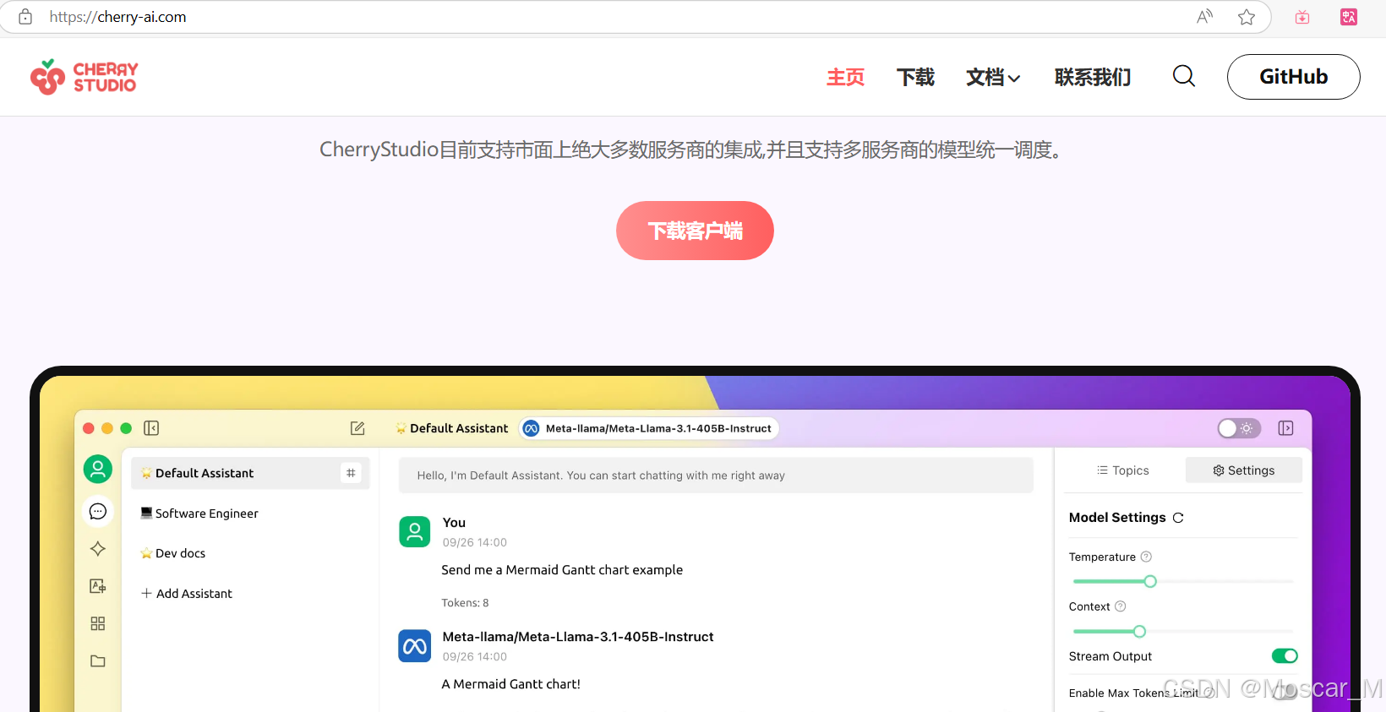Viewport: 1386px width, 712px height.
Task: Click the red download extension icon
Action: 1302,17
